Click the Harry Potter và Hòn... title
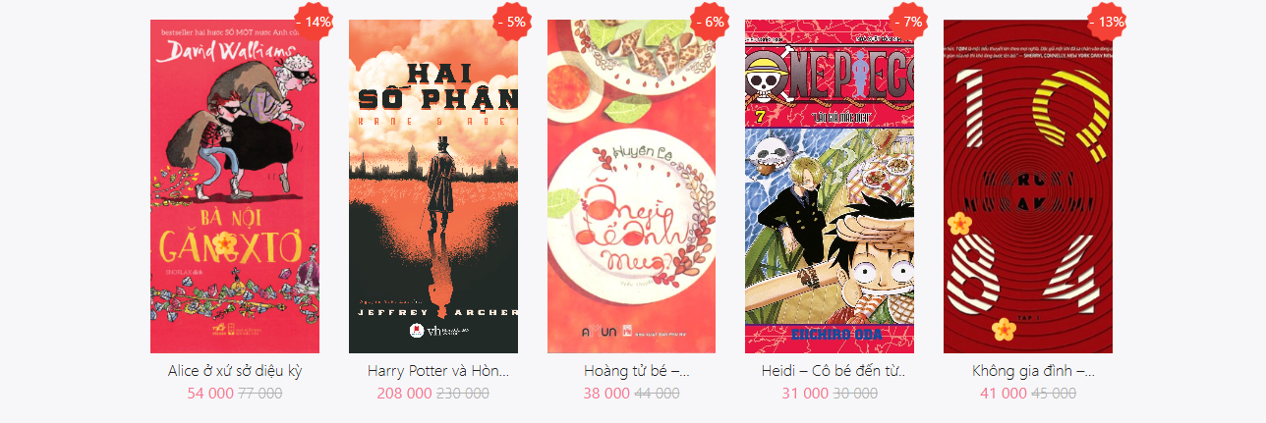The width and height of the screenshot is (1266, 423). point(438,371)
